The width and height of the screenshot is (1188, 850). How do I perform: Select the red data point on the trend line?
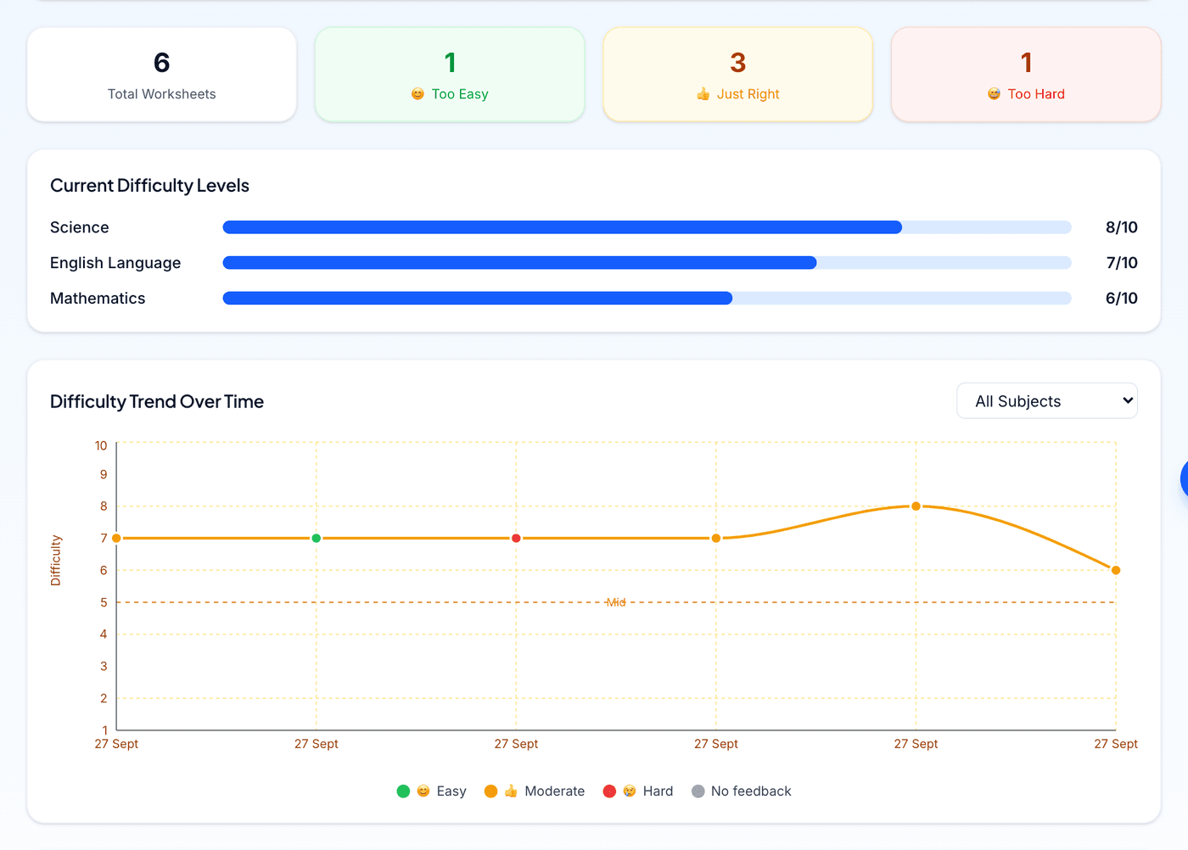[x=516, y=539]
